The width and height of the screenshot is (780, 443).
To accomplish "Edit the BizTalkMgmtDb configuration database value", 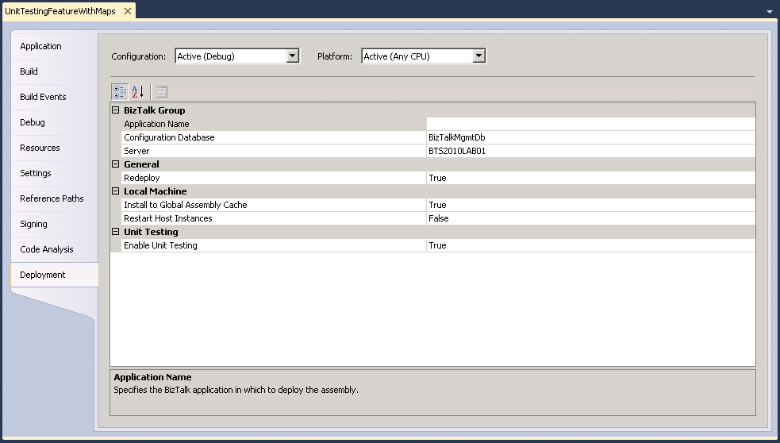I will tap(590, 137).
